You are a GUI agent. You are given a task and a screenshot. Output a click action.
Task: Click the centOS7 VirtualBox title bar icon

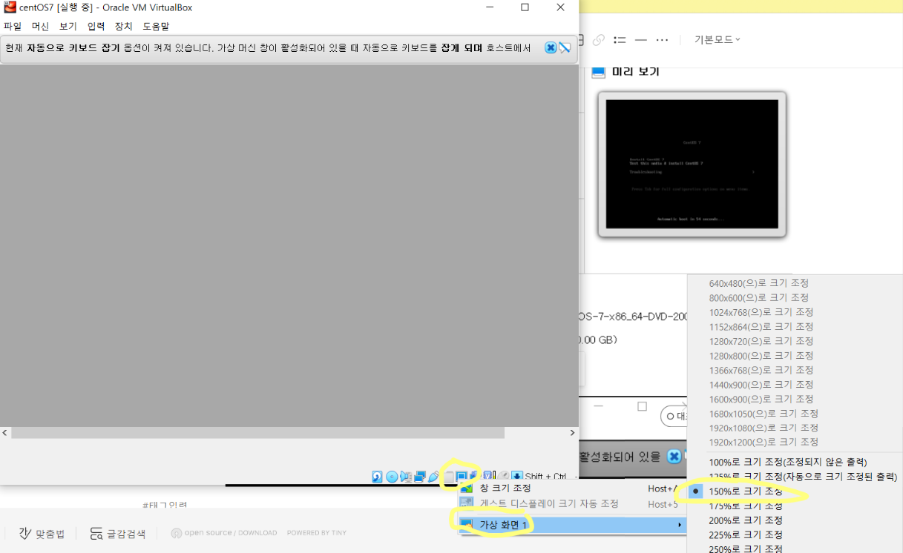(10, 7)
